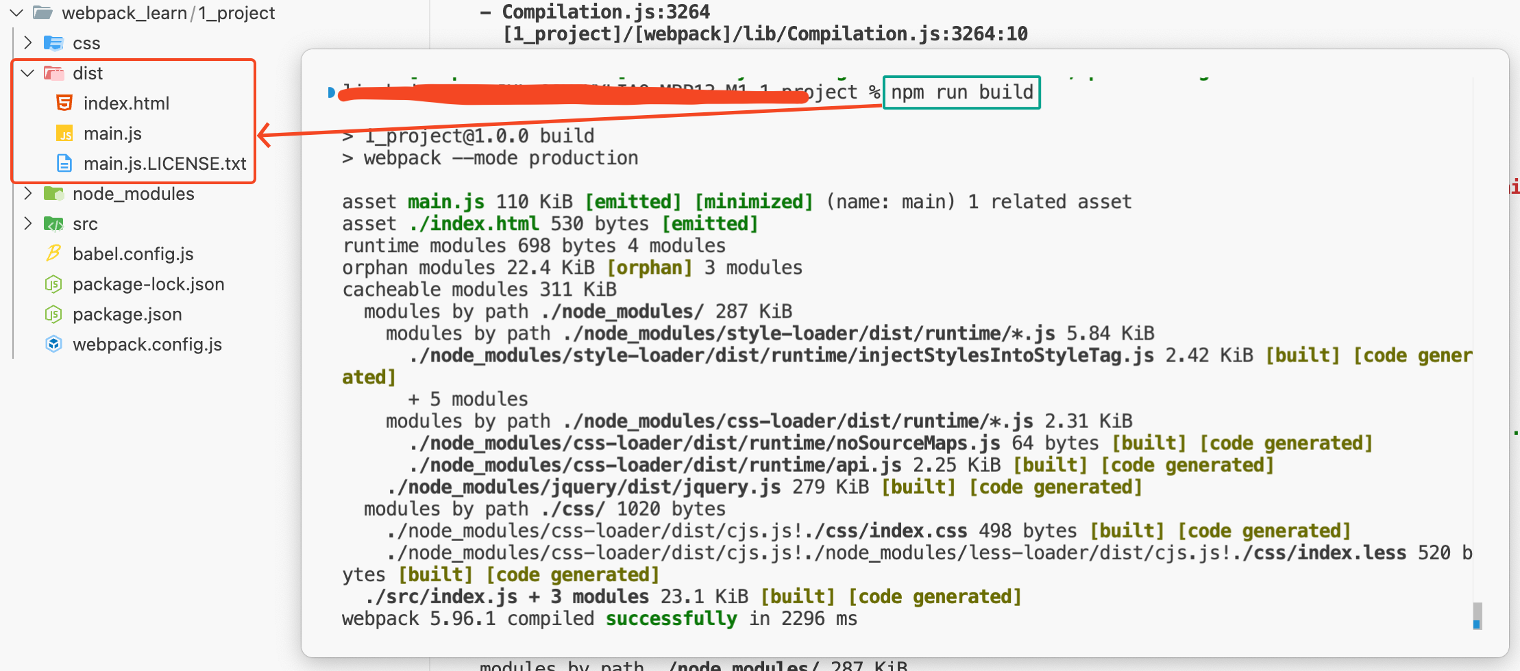The image size is (1520, 671).
Task: Click the webpack icon beside webpack.config.js
Action: point(53,344)
